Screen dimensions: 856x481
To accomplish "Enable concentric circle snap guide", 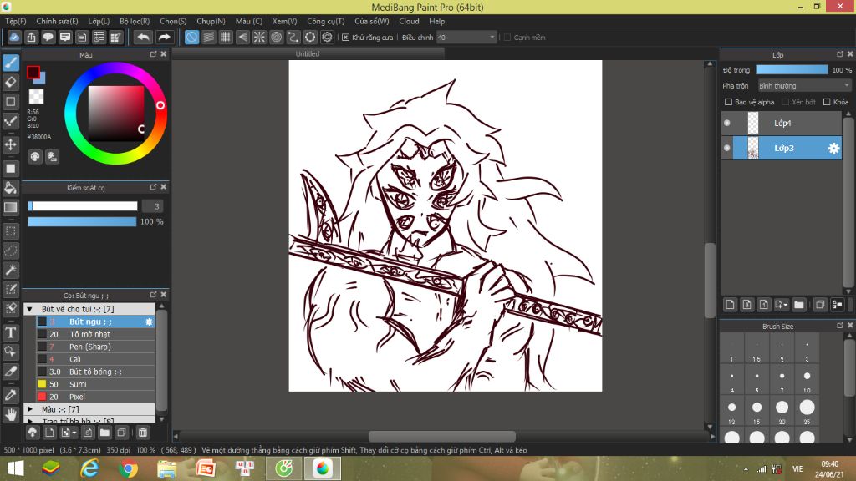I will (x=276, y=37).
